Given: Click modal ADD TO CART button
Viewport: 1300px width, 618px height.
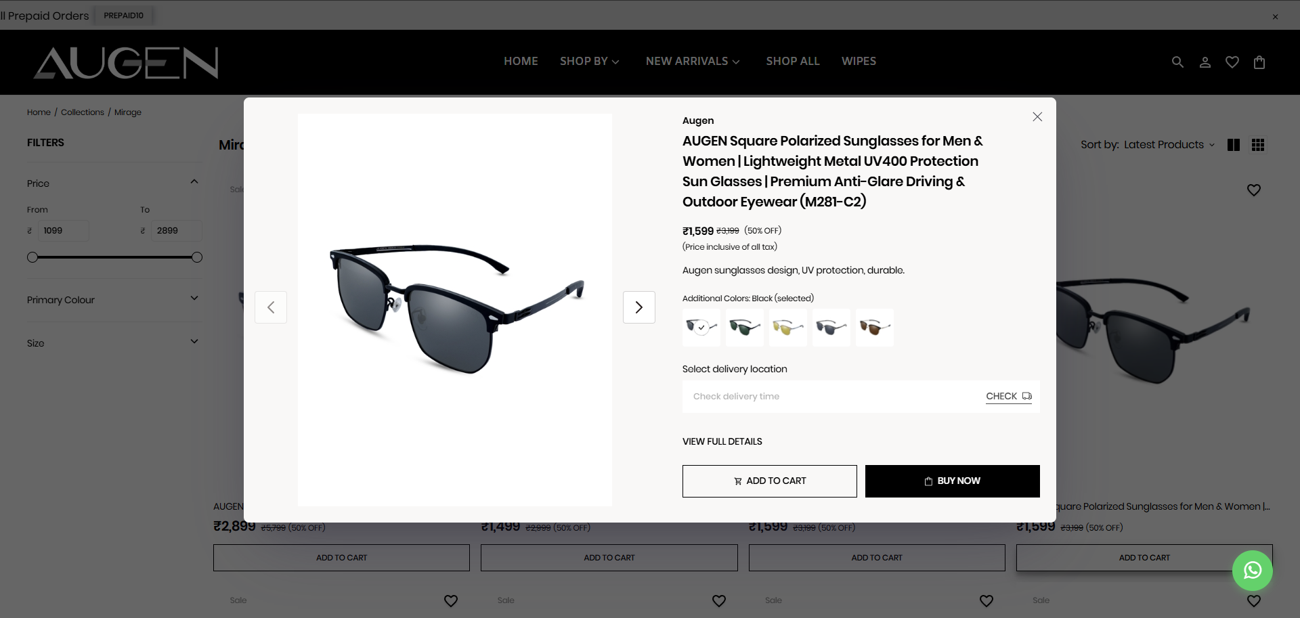Looking at the screenshot, I should coord(770,481).
